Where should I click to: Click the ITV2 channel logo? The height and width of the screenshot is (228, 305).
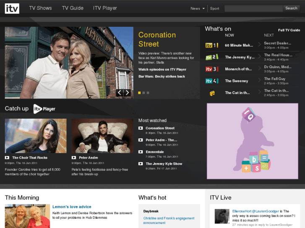click(x=212, y=57)
